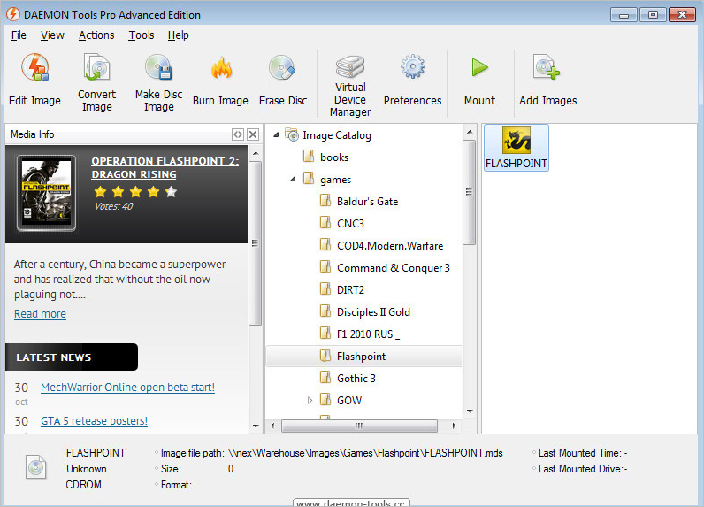Screen dimensions: 704x507
Task: Click the catalog tree vertical scrollbar thumb
Action: point(469,192)
